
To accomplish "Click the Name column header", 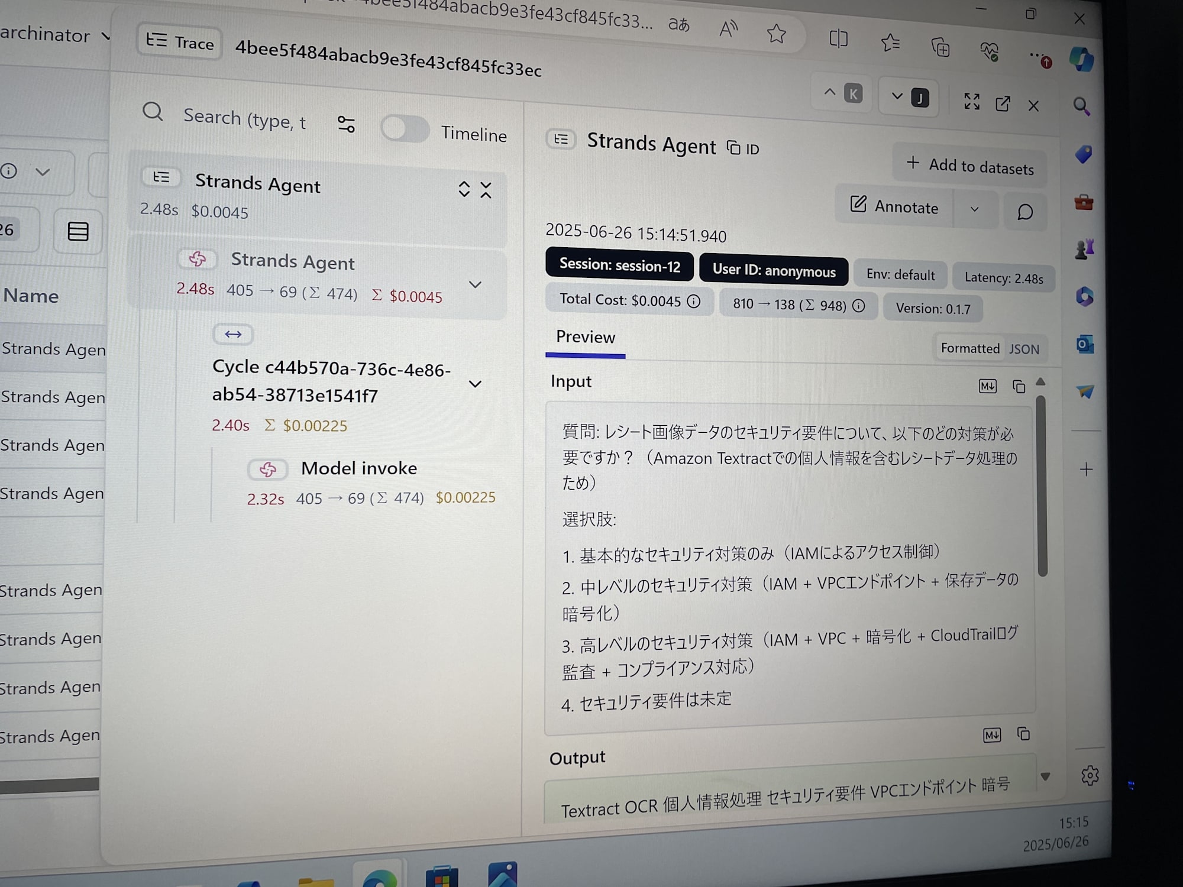I will (31, 295).
